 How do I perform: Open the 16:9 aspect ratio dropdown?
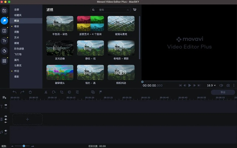pyautogui.click(x=211, y=85)
